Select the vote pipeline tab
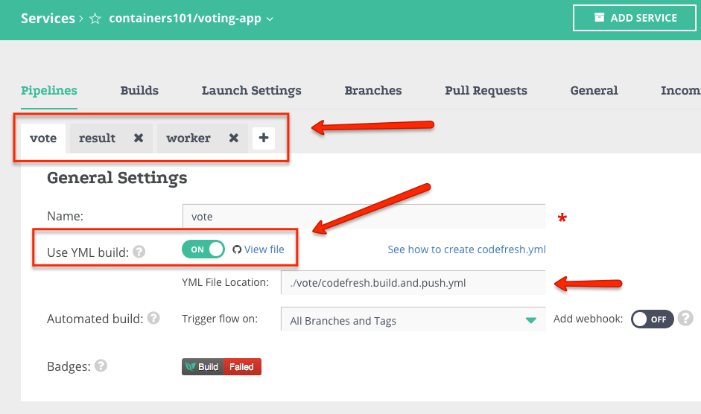The image size is (701, 414). 43,138
